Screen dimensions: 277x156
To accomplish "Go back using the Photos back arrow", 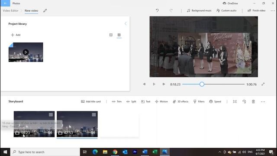I will (5, 3).
